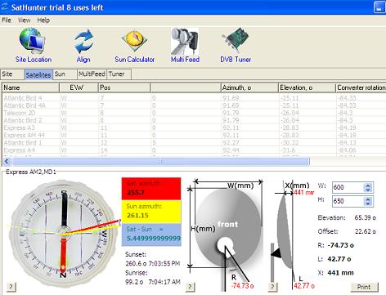Select the Atlantic Bird 4 row

click(194, 98)
